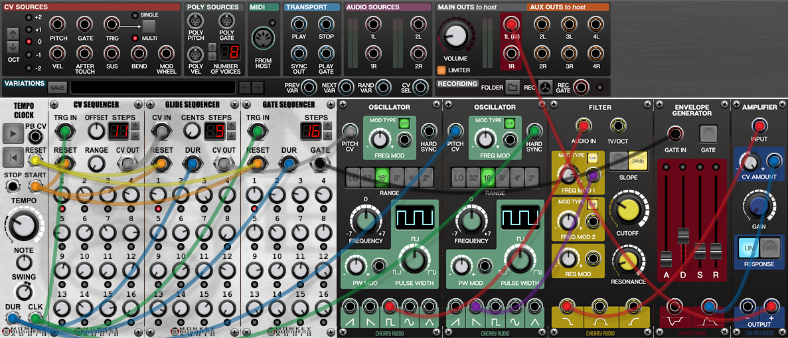Select 32' range on second Oscillator
This screenshot has width=788, height=338.
coord(473,177)
